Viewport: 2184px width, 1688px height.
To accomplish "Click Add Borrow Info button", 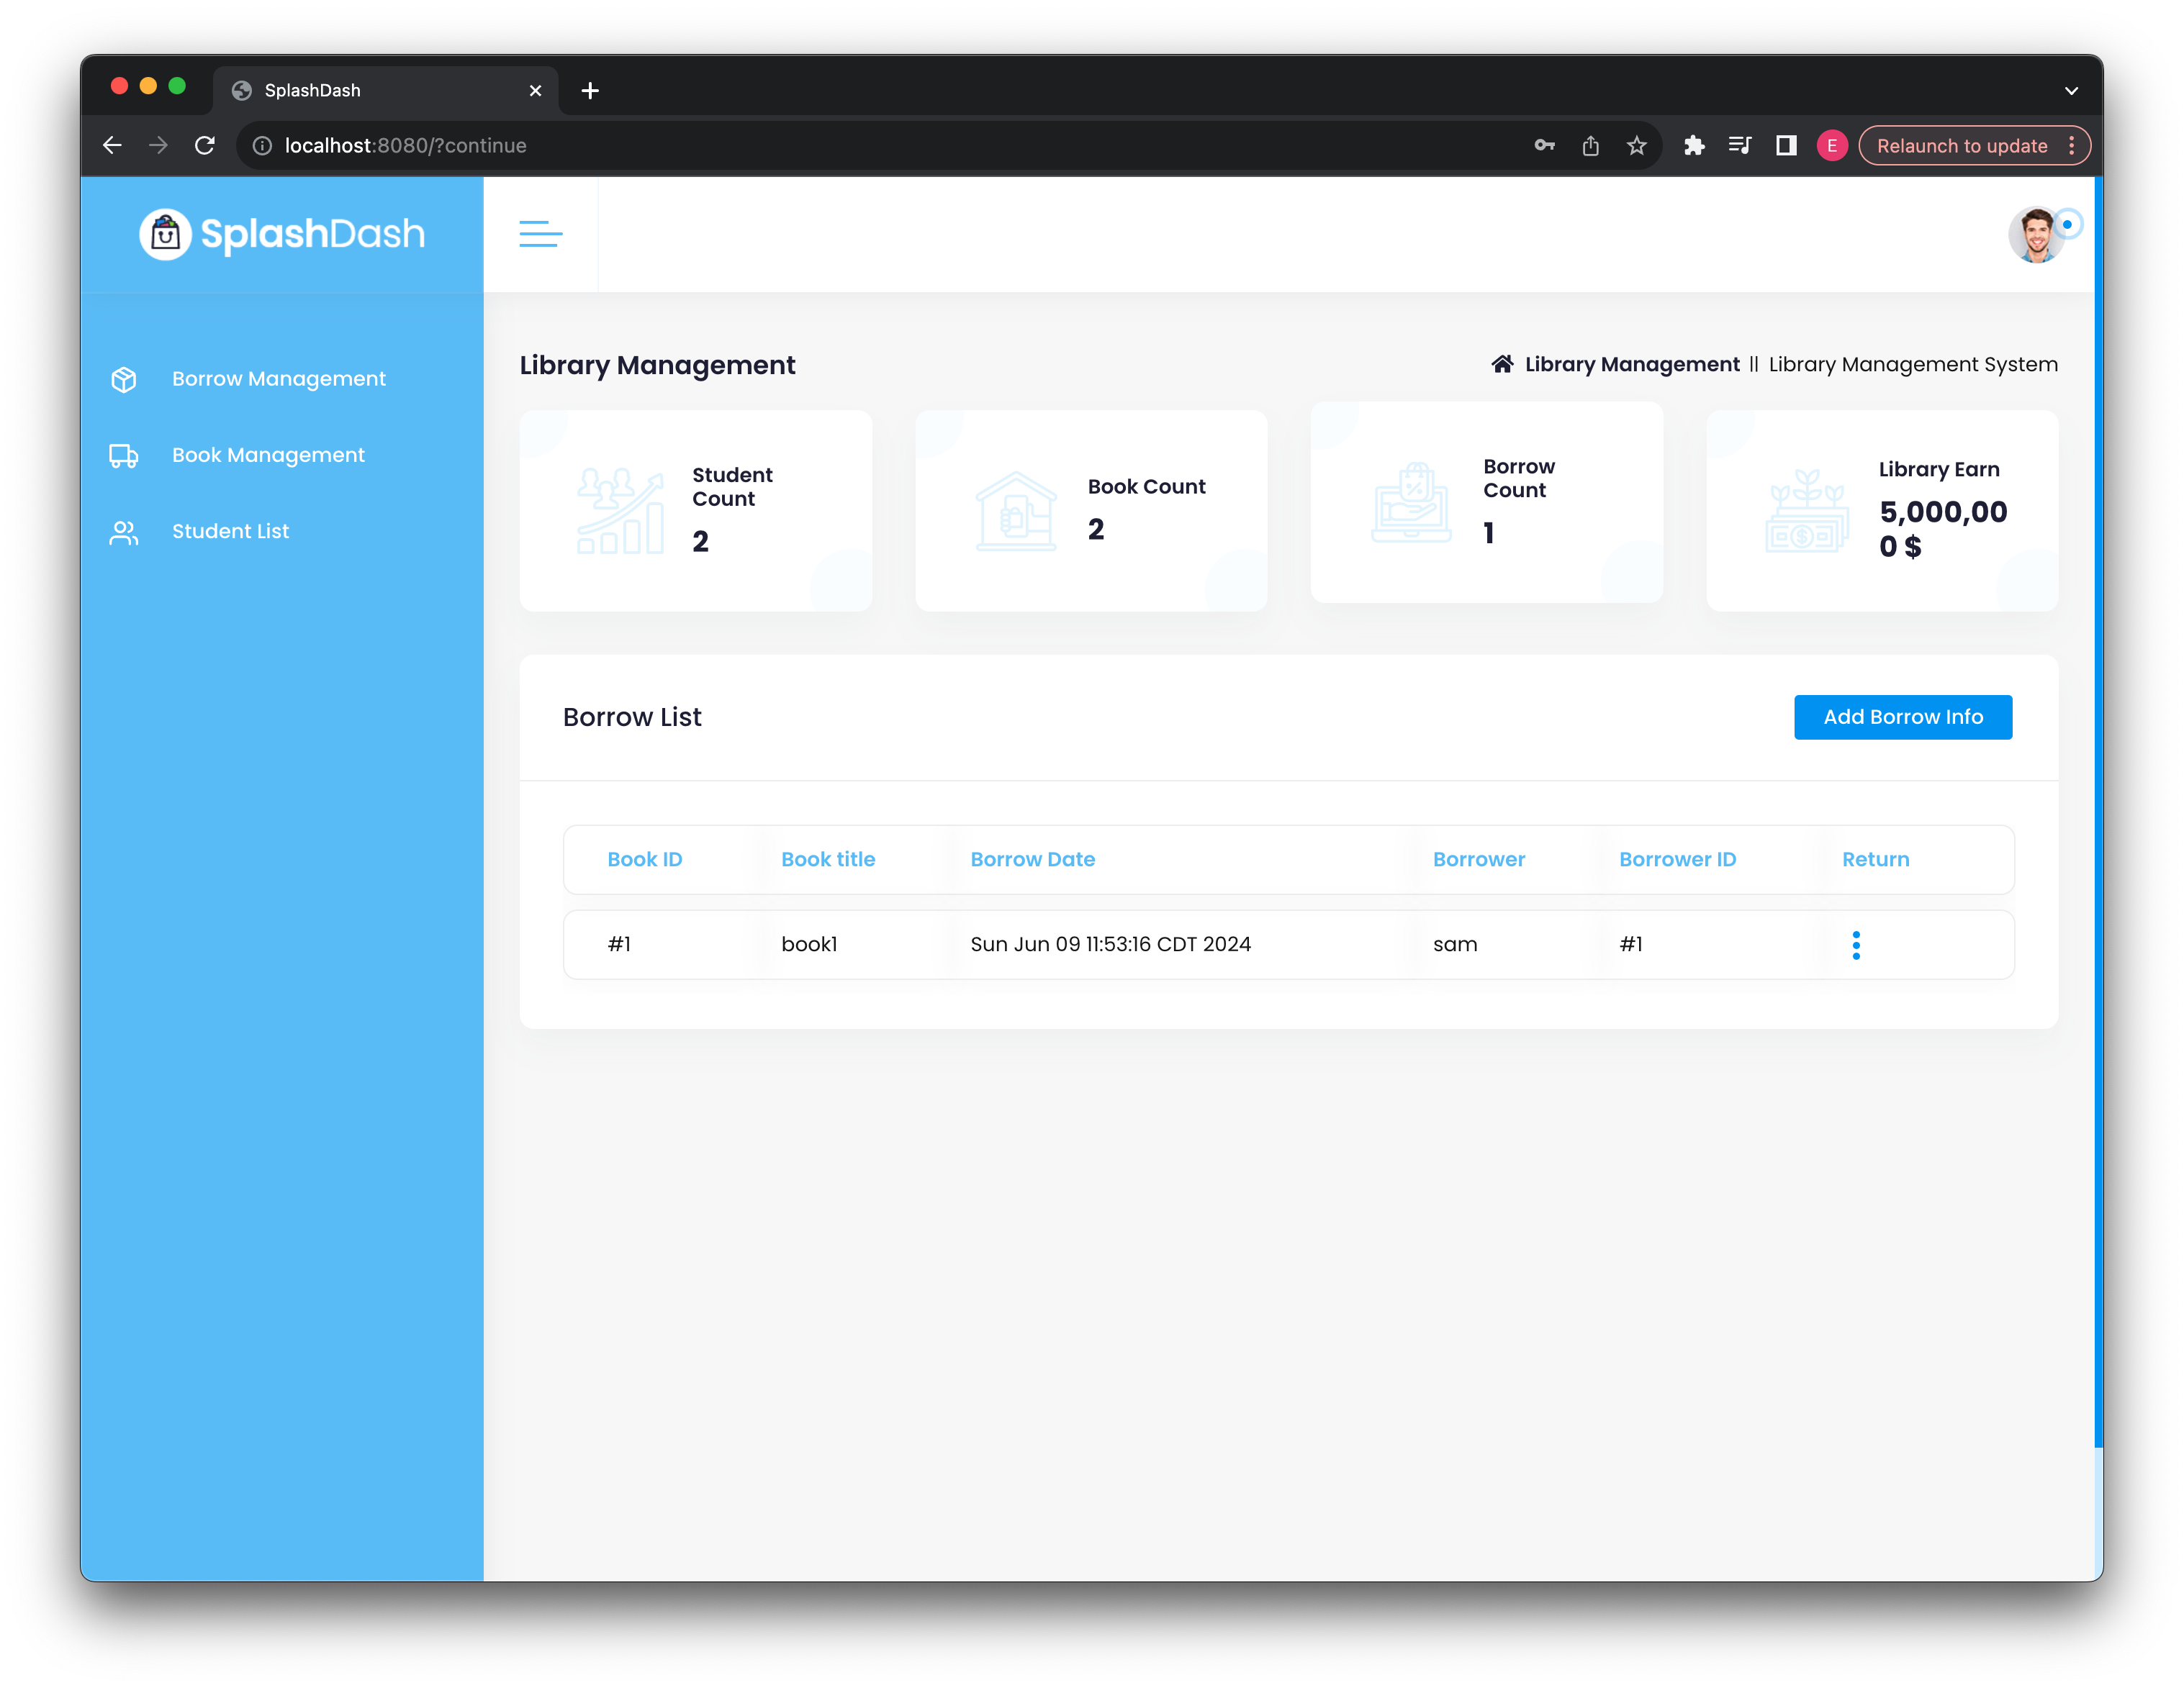I will [1902, 717].
